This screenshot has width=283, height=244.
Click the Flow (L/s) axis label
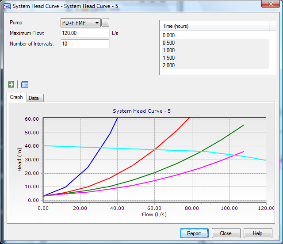point(154,214)
